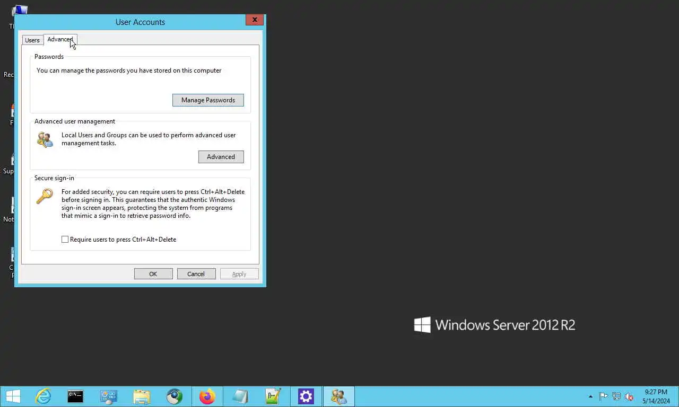This screenshot has width=679, height=407.
Task: Select User Accounts taskbar button
Action: point(339,396)
